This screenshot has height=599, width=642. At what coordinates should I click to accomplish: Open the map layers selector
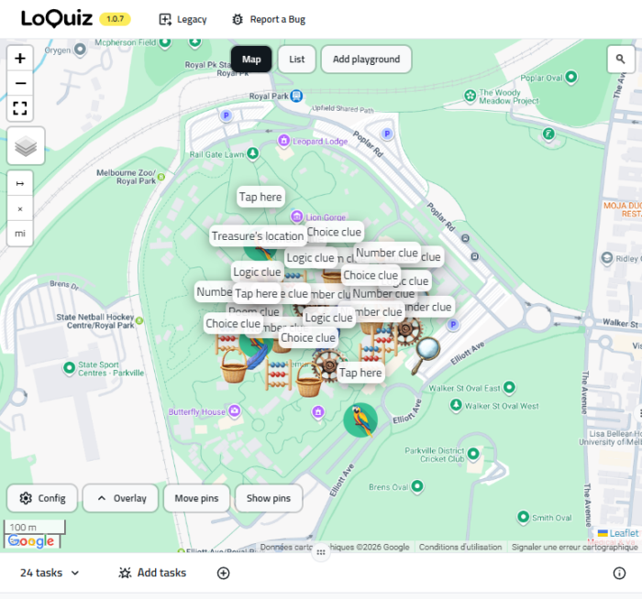26,147
